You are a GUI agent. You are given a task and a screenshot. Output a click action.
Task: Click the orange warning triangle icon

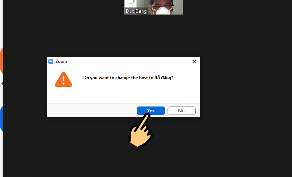(x=64, y=79)
